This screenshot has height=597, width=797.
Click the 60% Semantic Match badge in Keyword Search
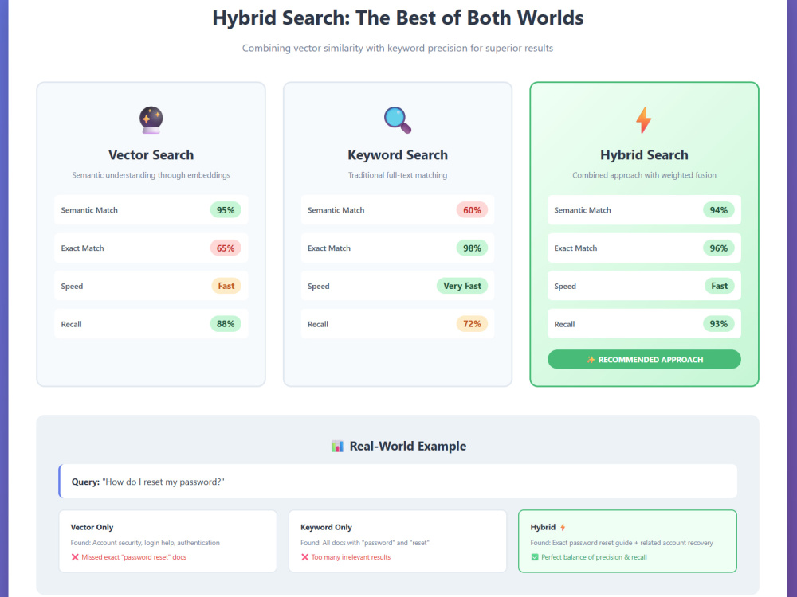(472, 210)
